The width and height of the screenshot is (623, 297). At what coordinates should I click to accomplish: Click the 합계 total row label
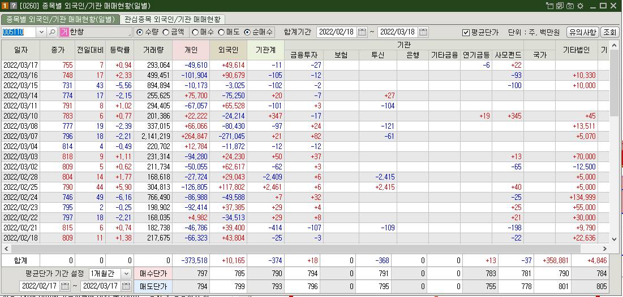pos(21,260)
